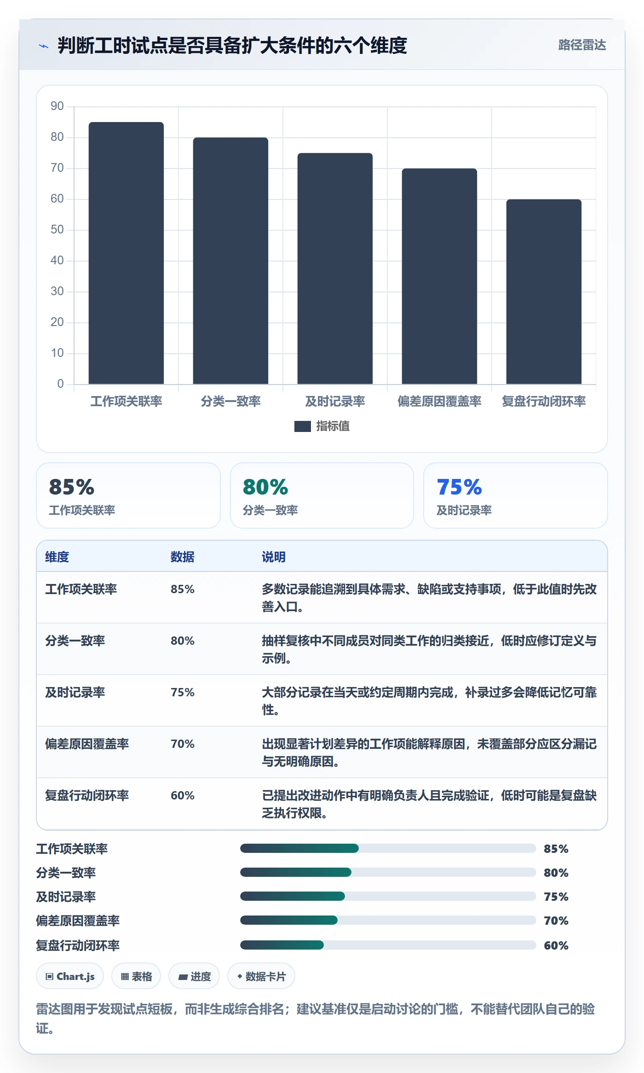The width and height of the screenshot is (644, 1073).
Task: Click the 工作项关联率 progress bar
Action: (388, 848)
